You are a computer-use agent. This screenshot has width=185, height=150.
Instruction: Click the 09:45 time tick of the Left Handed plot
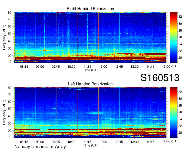click(56, 142)
